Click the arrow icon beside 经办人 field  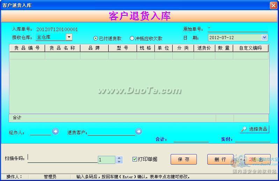pos(55,131)
